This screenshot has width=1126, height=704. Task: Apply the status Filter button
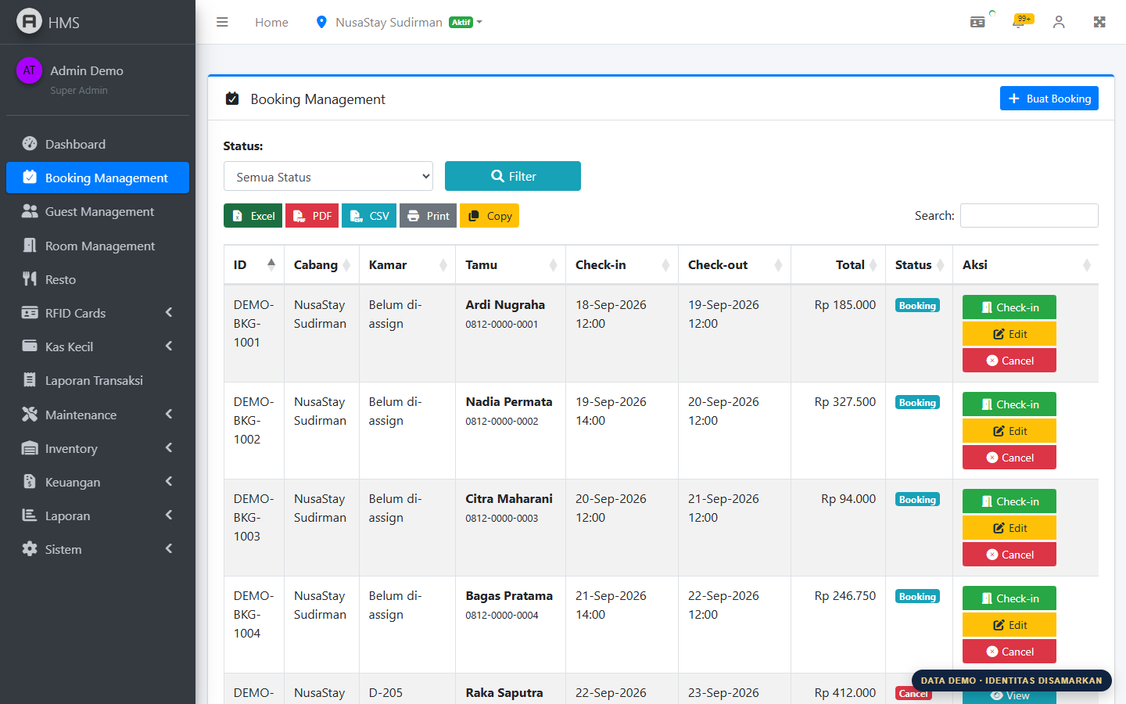point(513,176)
